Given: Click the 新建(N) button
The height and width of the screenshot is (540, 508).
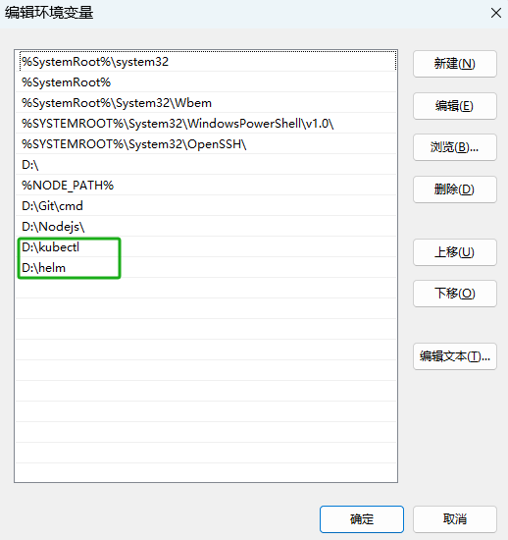Looking at the screenshot, I should click(x=455, y=64).
